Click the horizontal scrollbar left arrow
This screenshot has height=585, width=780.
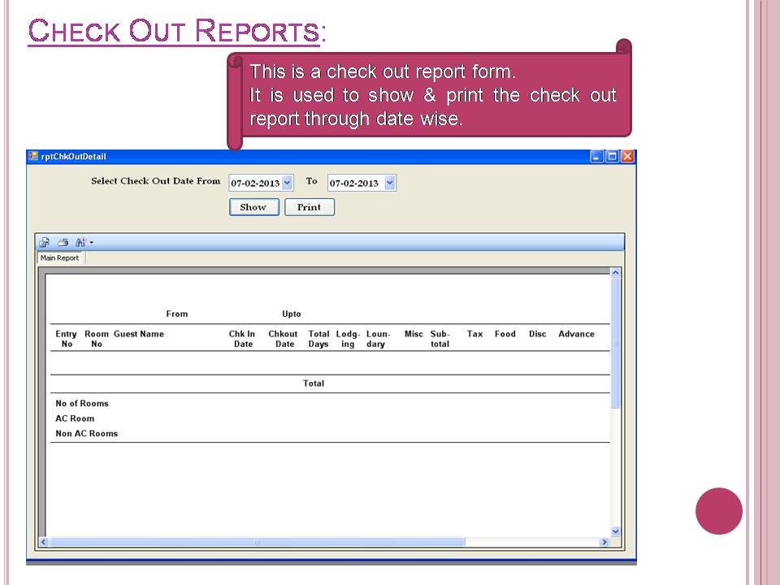(x=43, y=542)
